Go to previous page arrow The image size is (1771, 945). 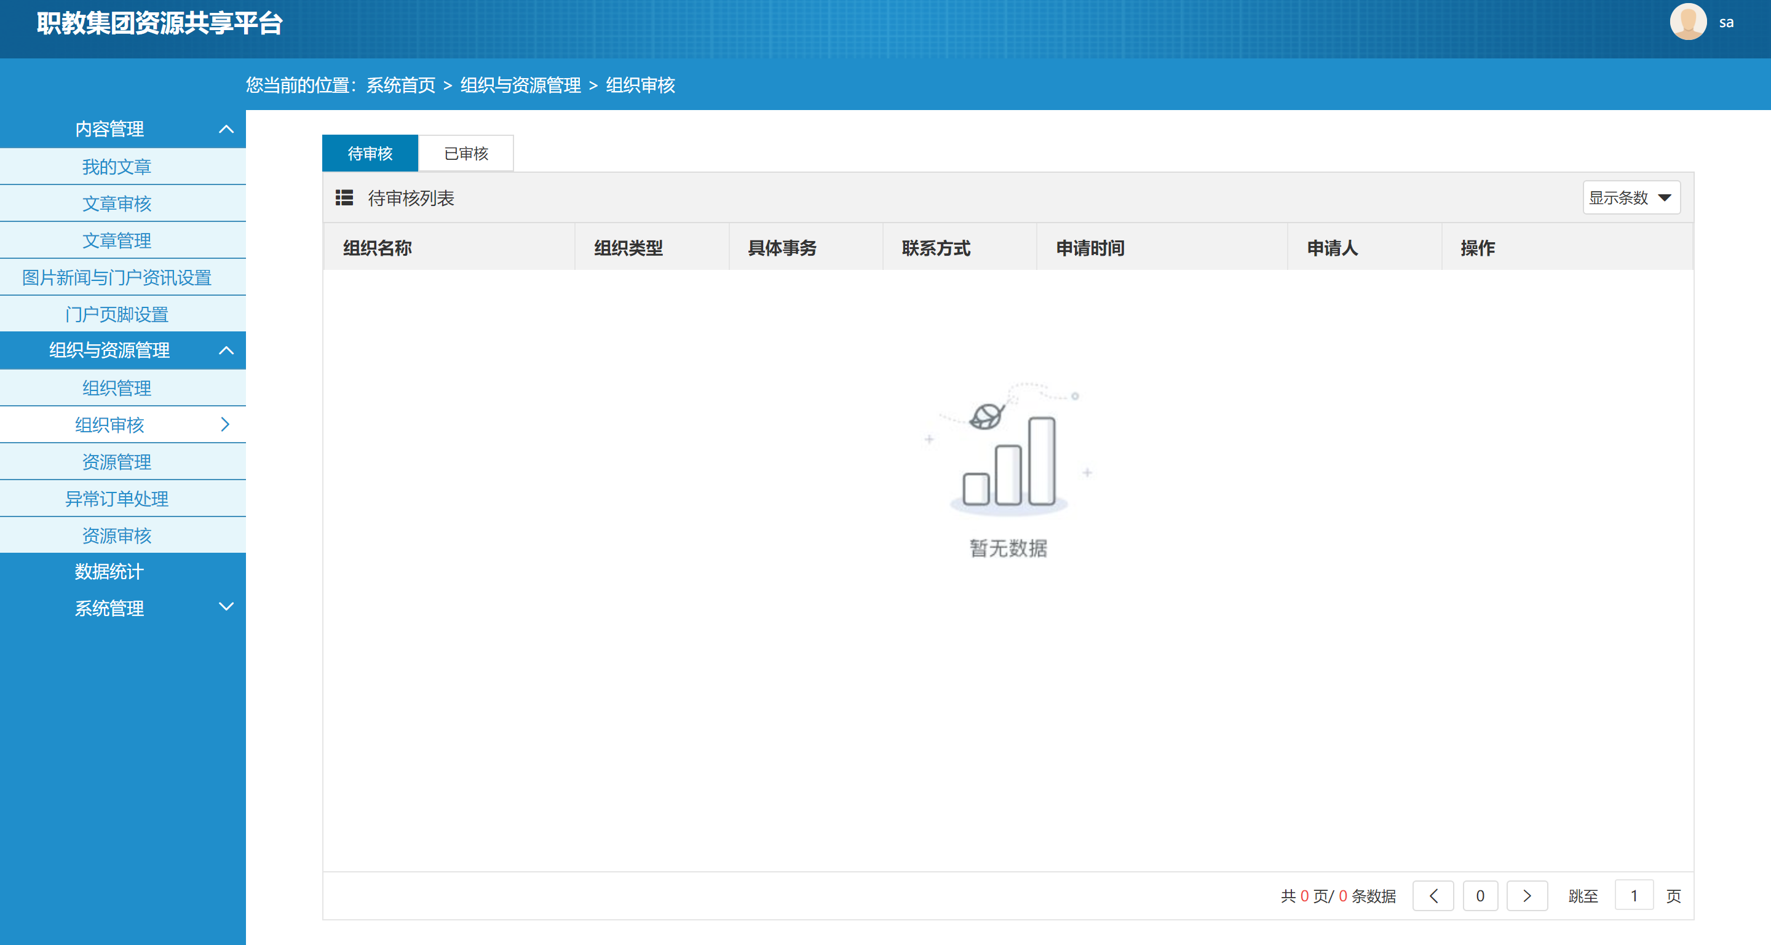[1433, 896]
